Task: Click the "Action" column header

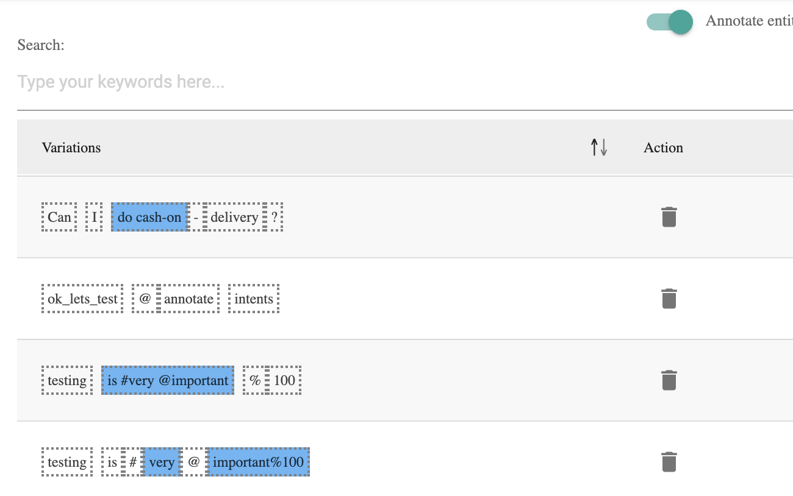Action: click(663, 147)
